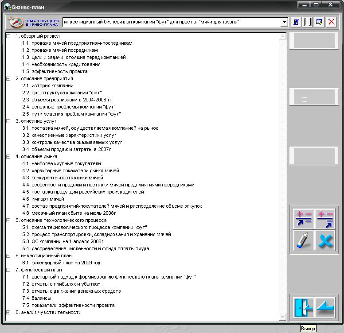Viewport: 344px width, 333px height.
Task: Click the blue back arrow icon
Action: tap(325, 307)
